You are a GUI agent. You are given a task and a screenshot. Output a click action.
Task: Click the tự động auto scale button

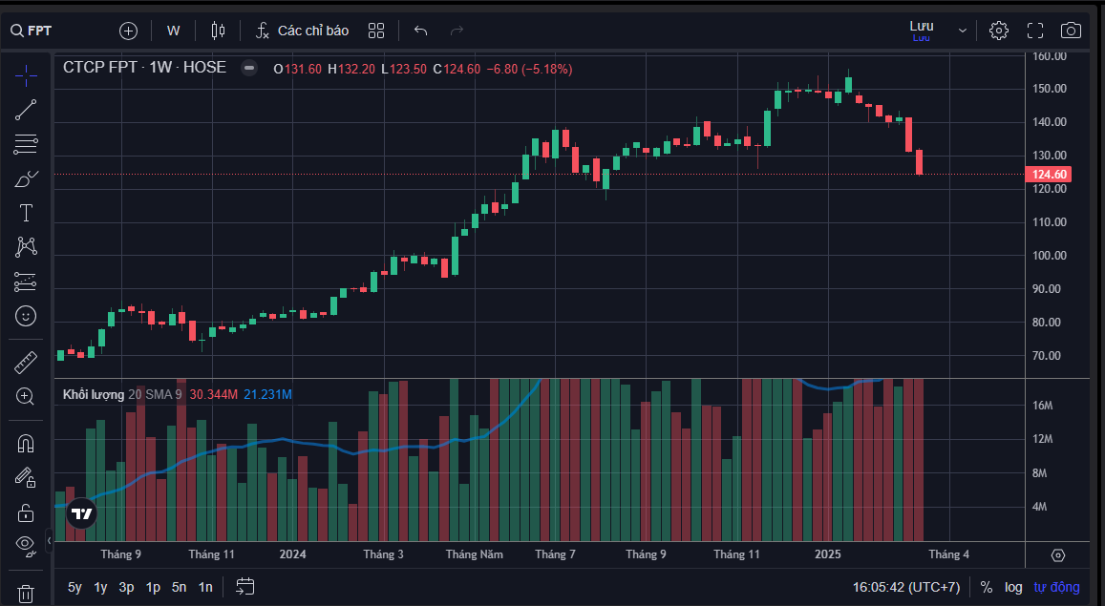(1056, 587)
